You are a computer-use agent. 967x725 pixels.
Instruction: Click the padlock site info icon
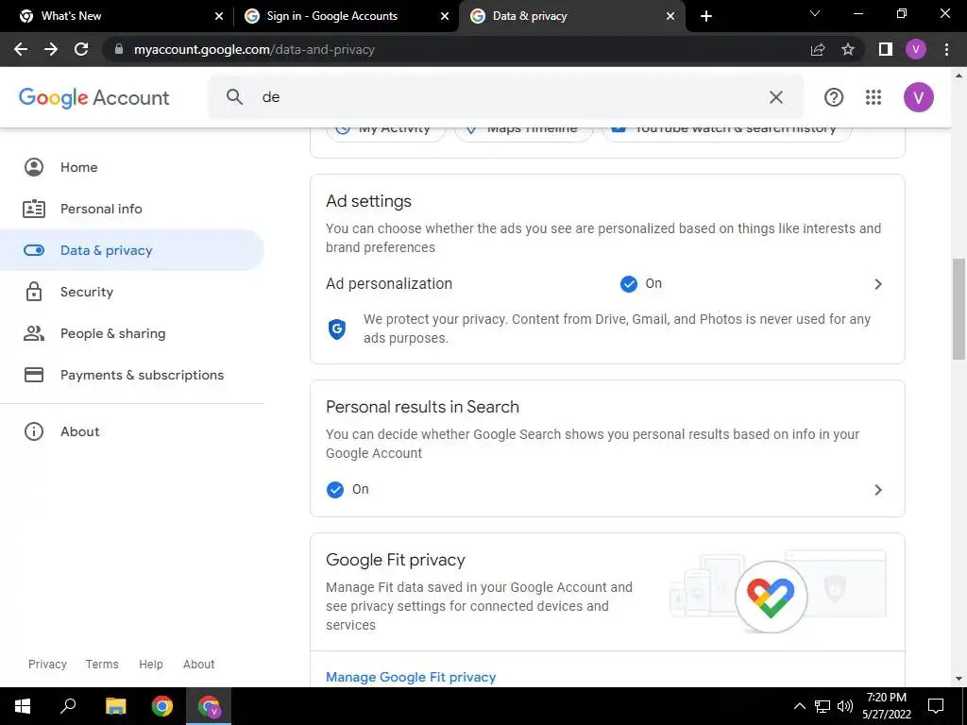119,49
